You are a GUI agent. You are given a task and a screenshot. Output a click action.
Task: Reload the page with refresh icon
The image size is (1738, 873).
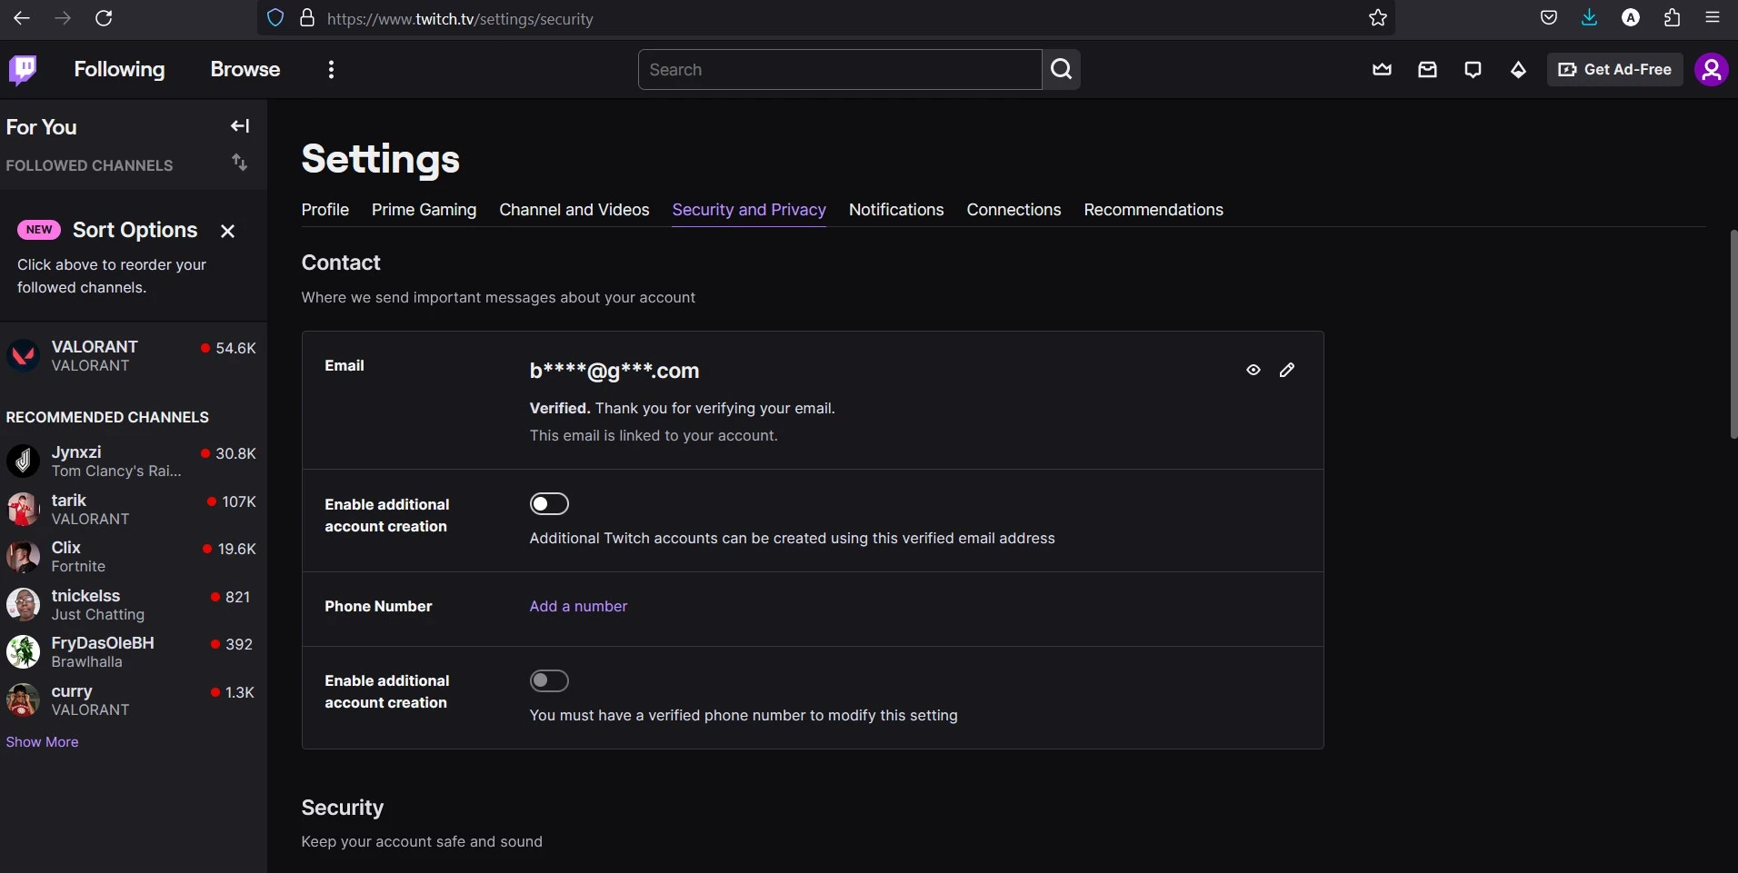point(105,18)
